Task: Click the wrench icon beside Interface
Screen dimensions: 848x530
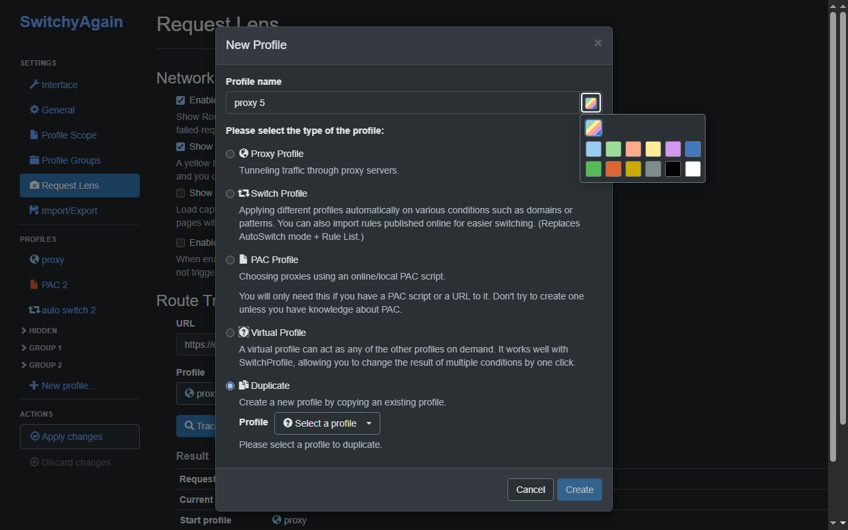Action: (x=34, y=85)
